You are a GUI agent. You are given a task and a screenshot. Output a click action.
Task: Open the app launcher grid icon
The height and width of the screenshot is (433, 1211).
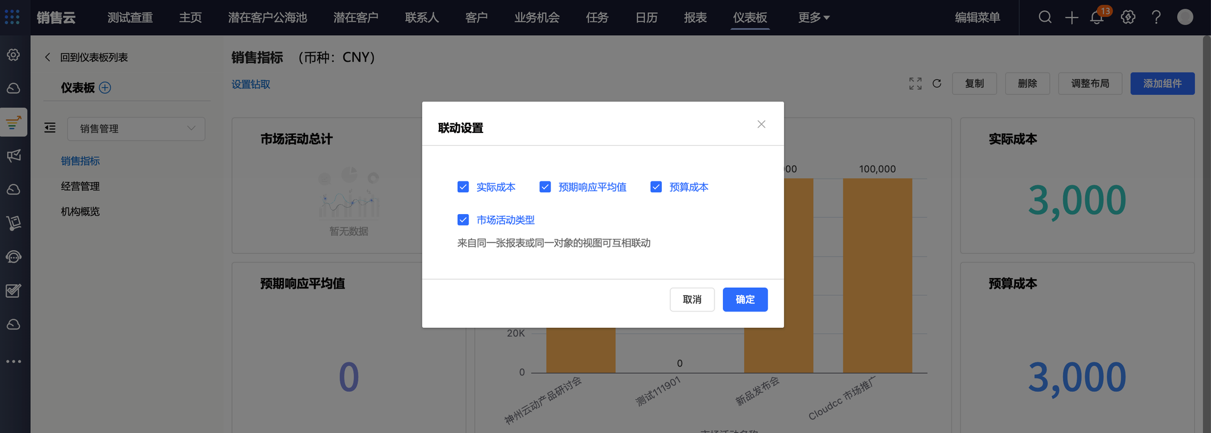tap(12, 17)
